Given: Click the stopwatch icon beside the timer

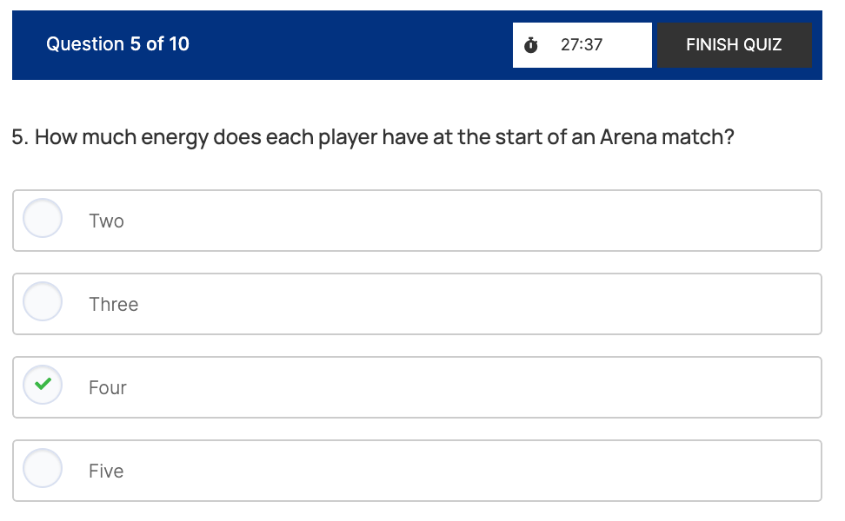Looking at the screenshot, I should 531,45.
